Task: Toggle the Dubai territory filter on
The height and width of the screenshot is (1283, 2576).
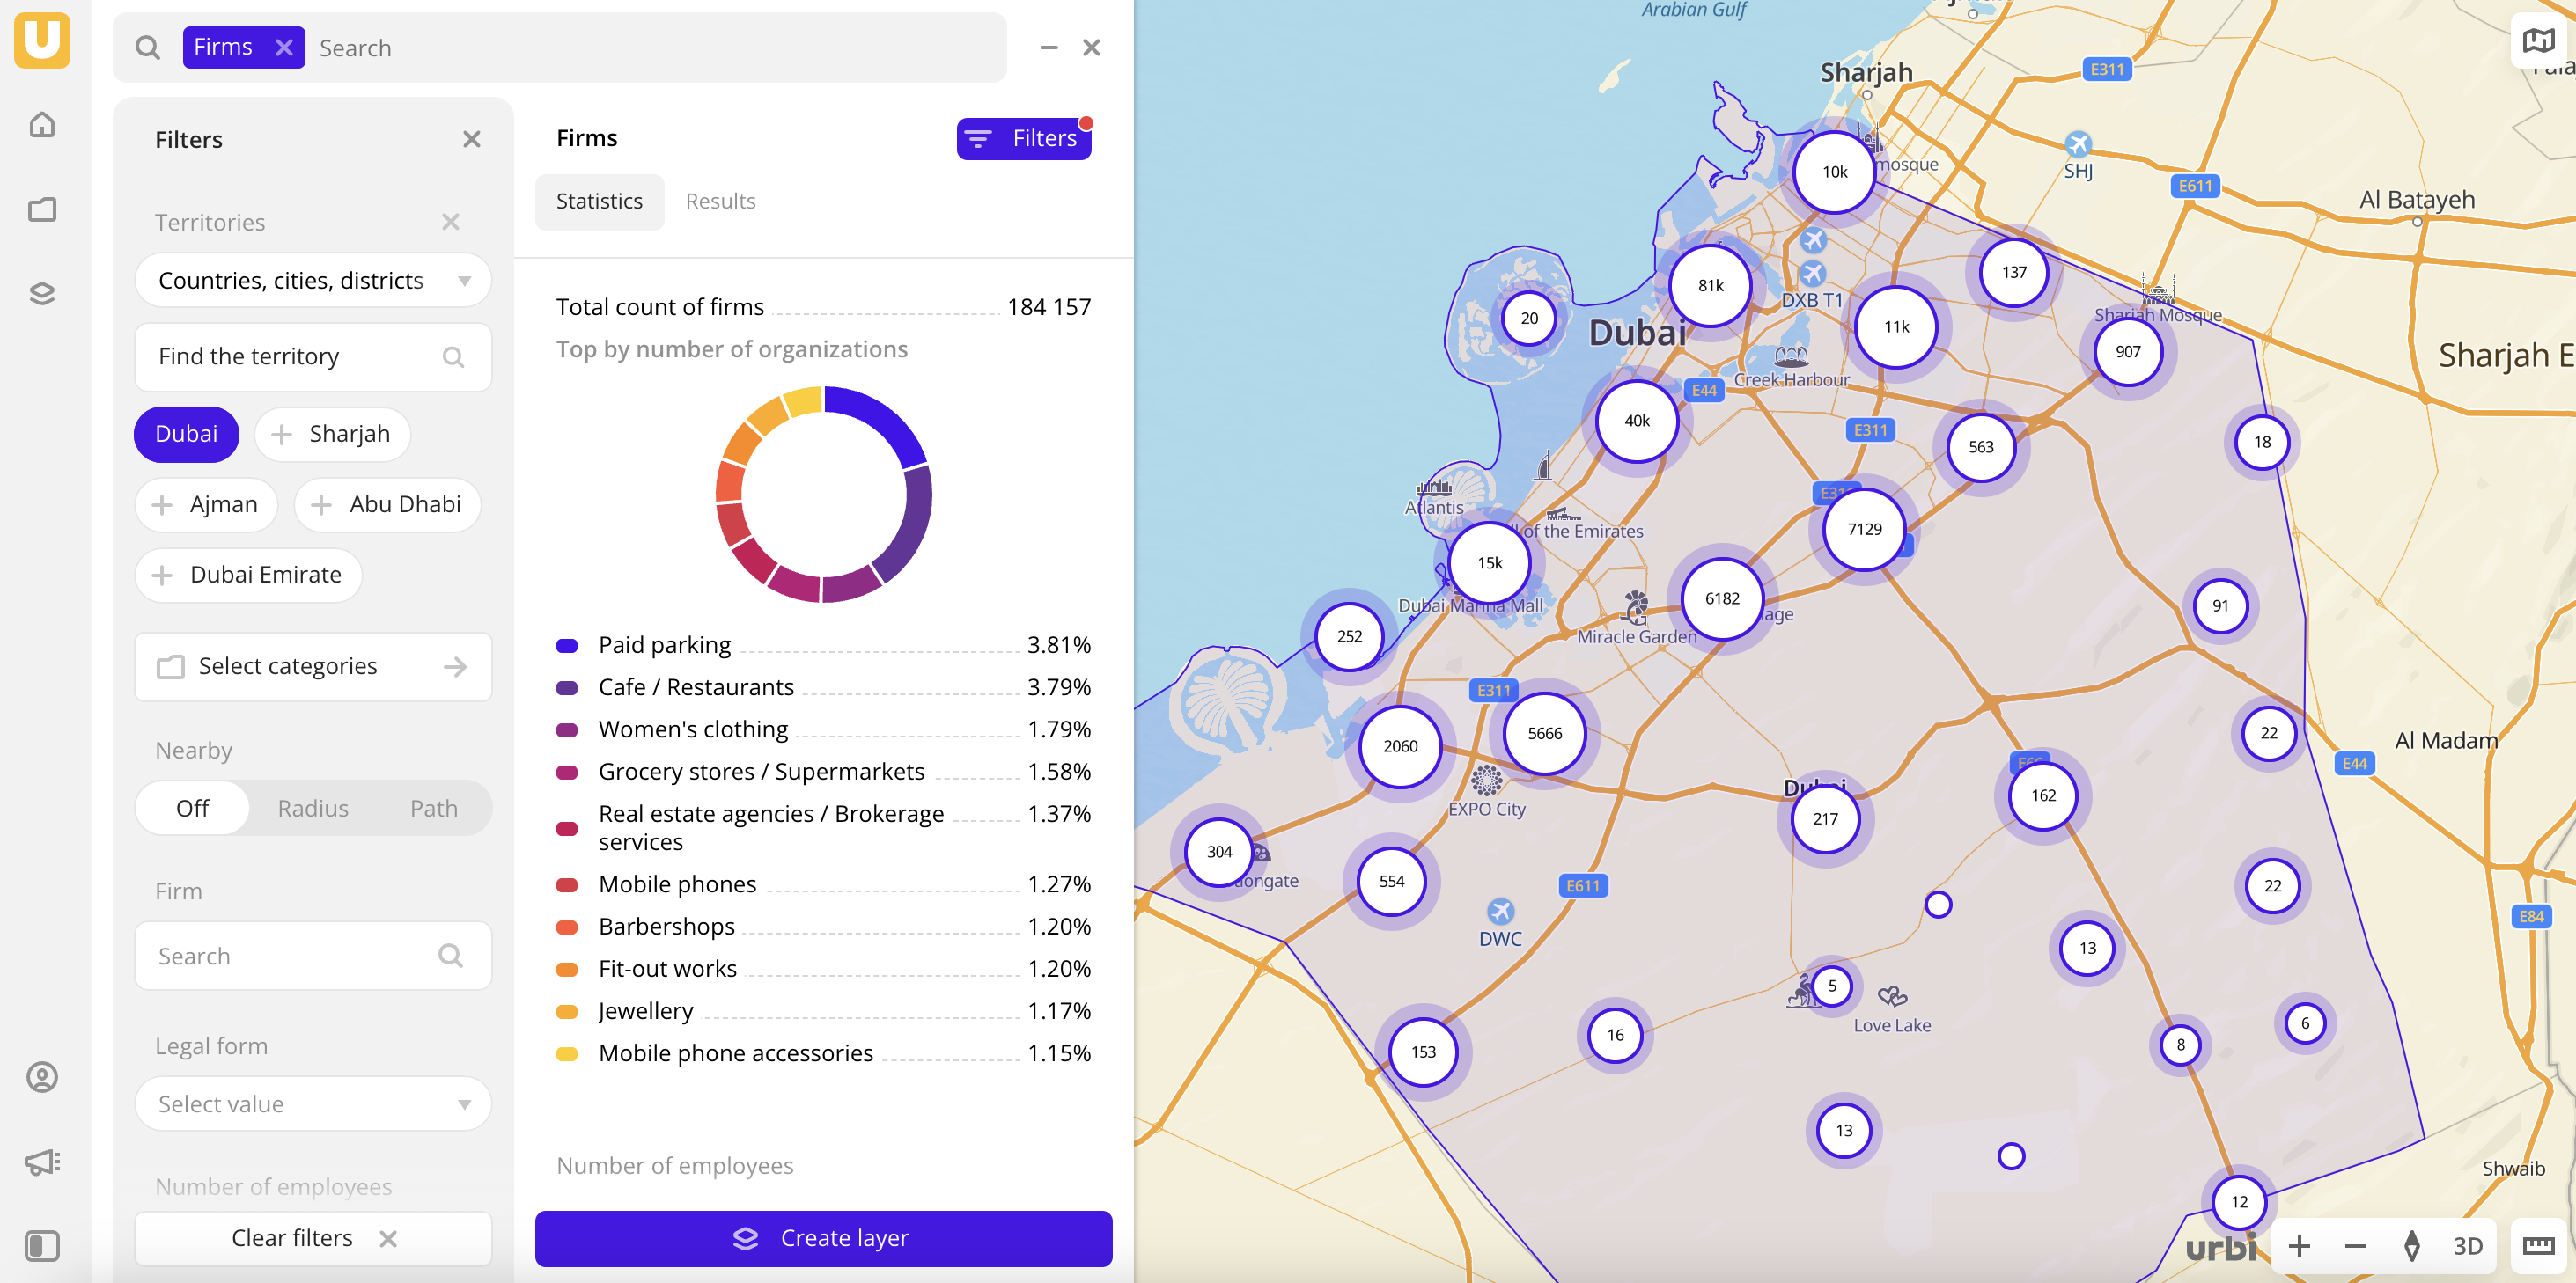Action: [188, 432]
